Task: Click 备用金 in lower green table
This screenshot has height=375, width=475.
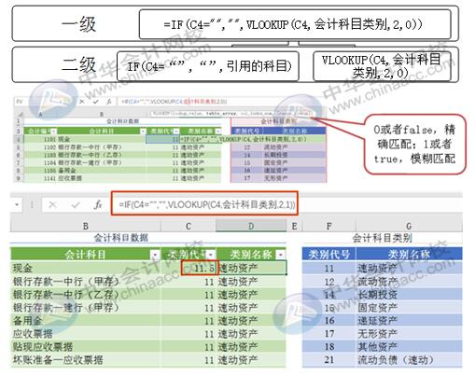Action: pyautogui.click(x=86, y=321)
